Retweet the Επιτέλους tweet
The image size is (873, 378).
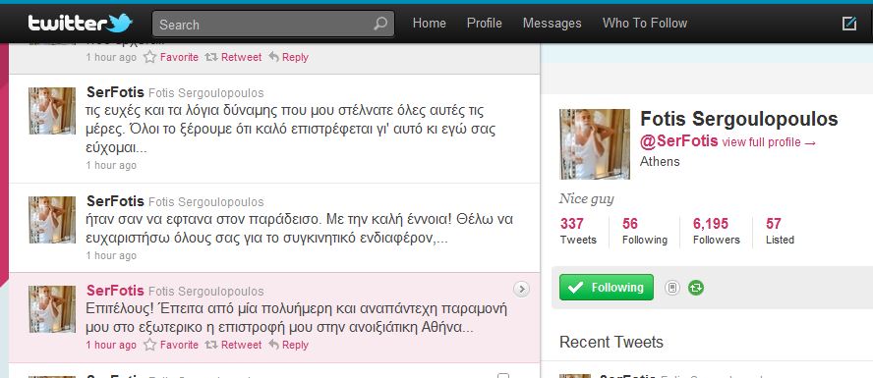(x=233, y=345)
